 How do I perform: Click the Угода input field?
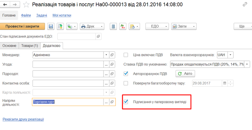68,64
